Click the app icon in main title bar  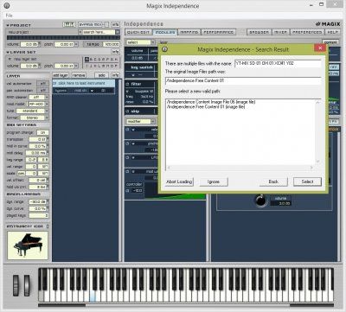(x=7, y=5)
